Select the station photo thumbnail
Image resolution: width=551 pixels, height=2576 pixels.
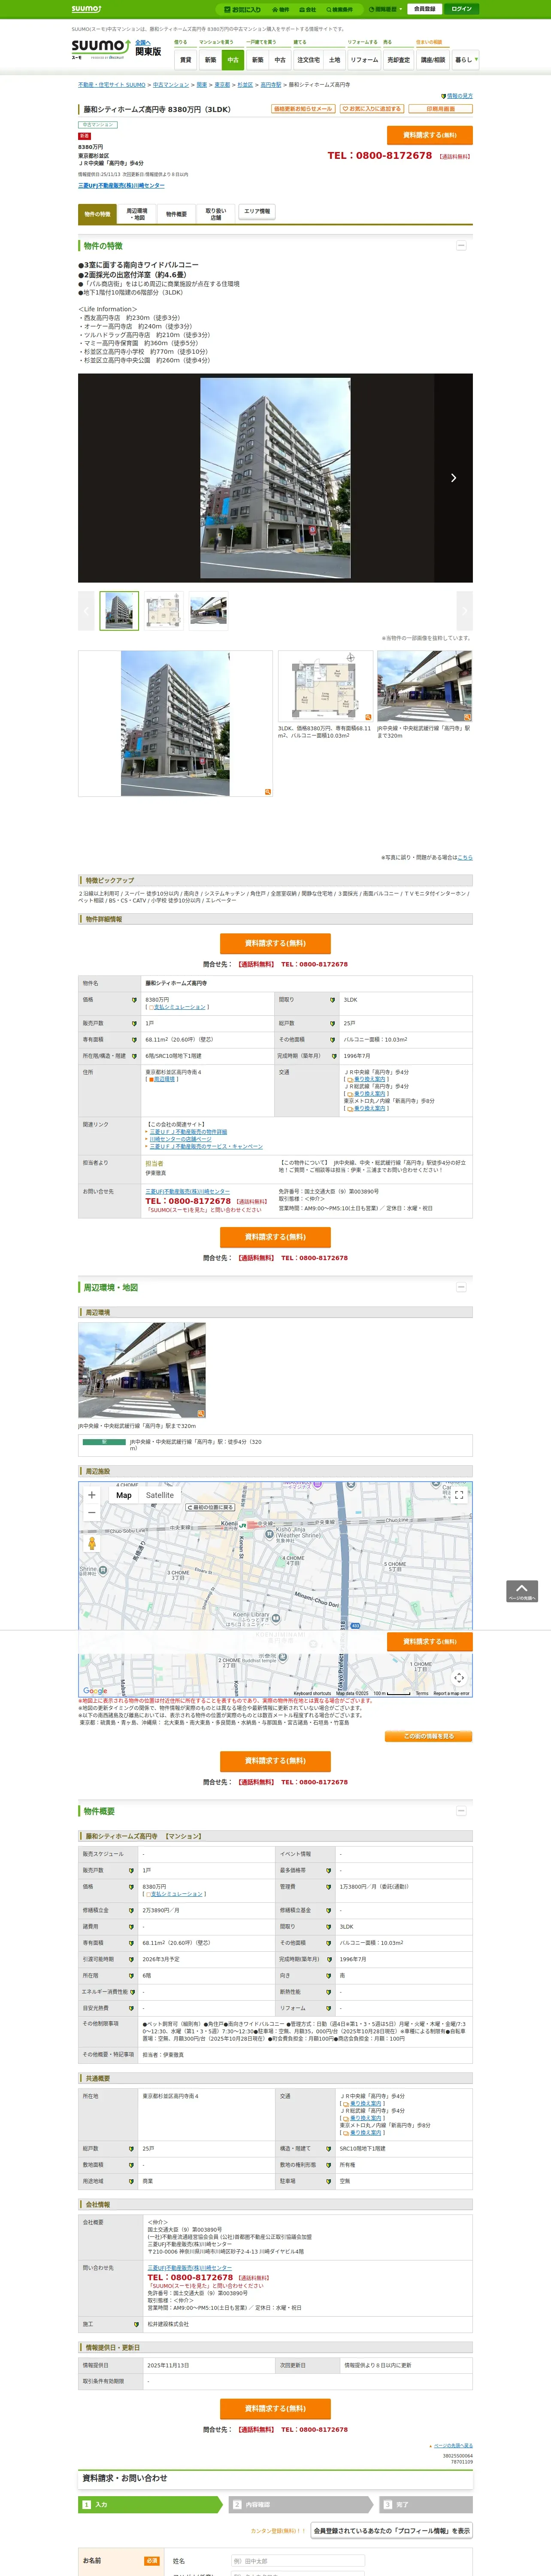click(x=209, y=611)
